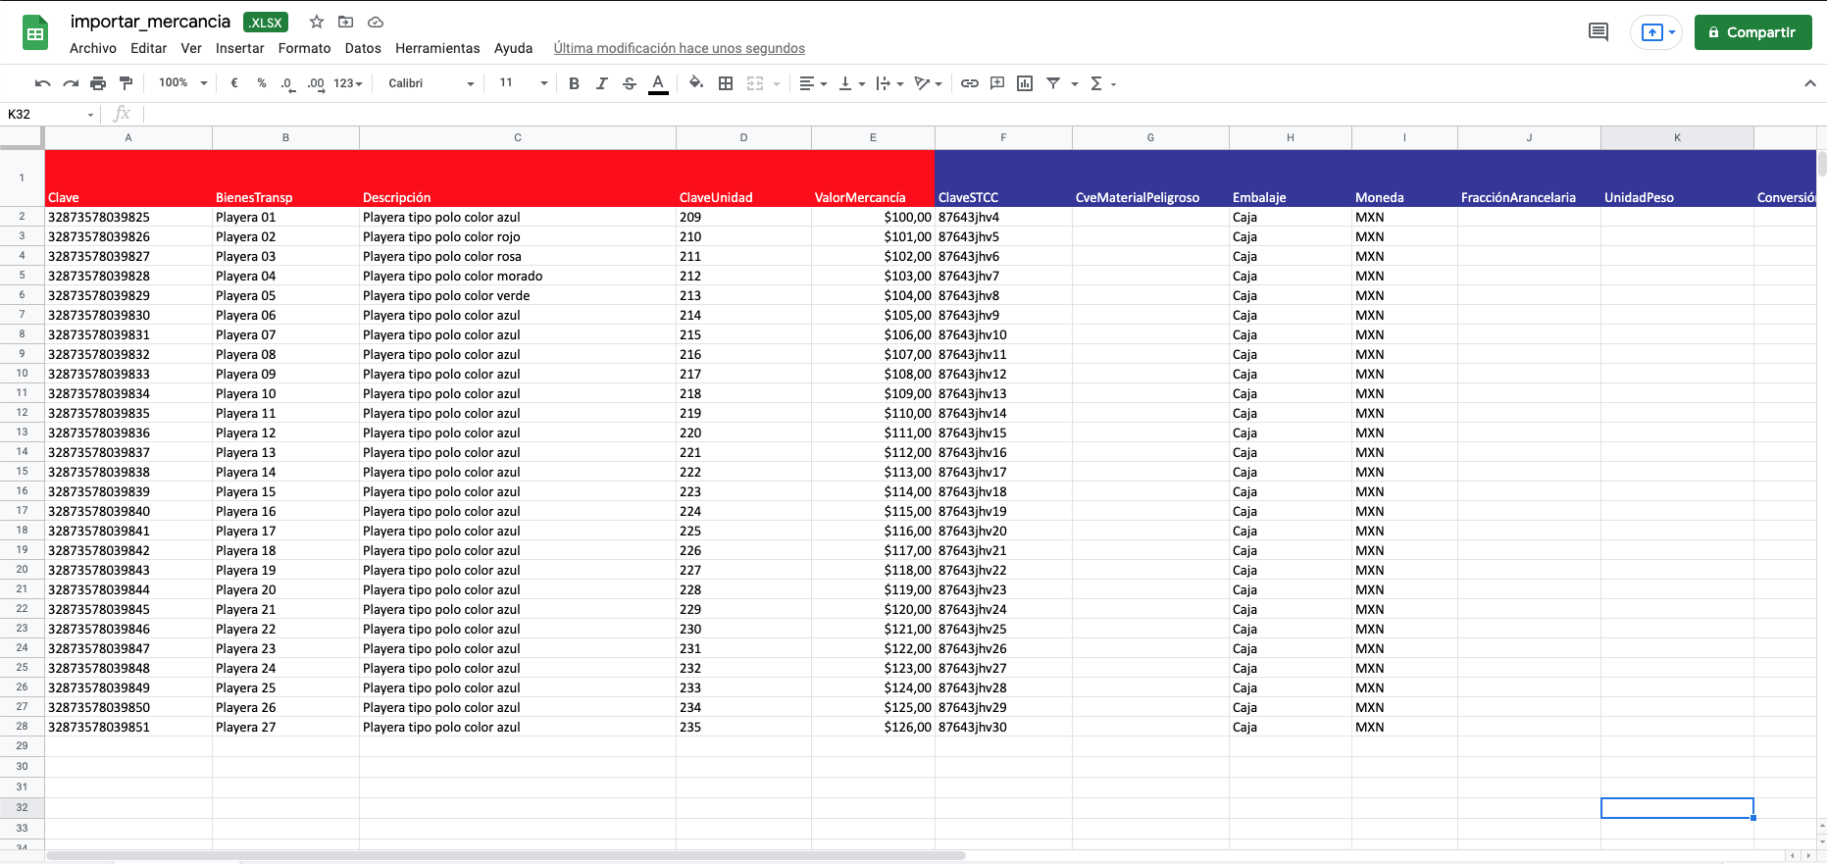Click the print icon
Viewport: 1827px width, 864px height.
click(x=98, y=83)
